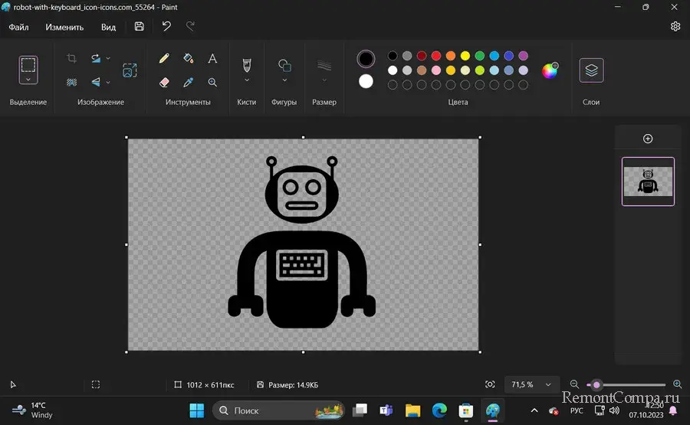
Task: Select the Magnifier tool
Action: (212, 82)
